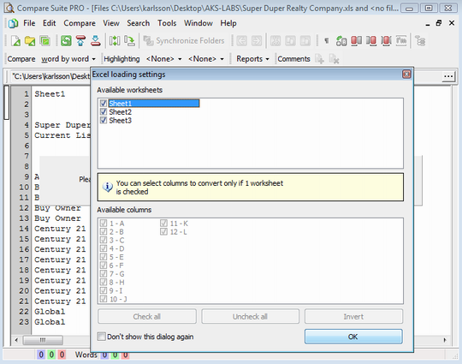Click the delete comment icon
Viewport: 462px width, 364px height.
point(334,59)
